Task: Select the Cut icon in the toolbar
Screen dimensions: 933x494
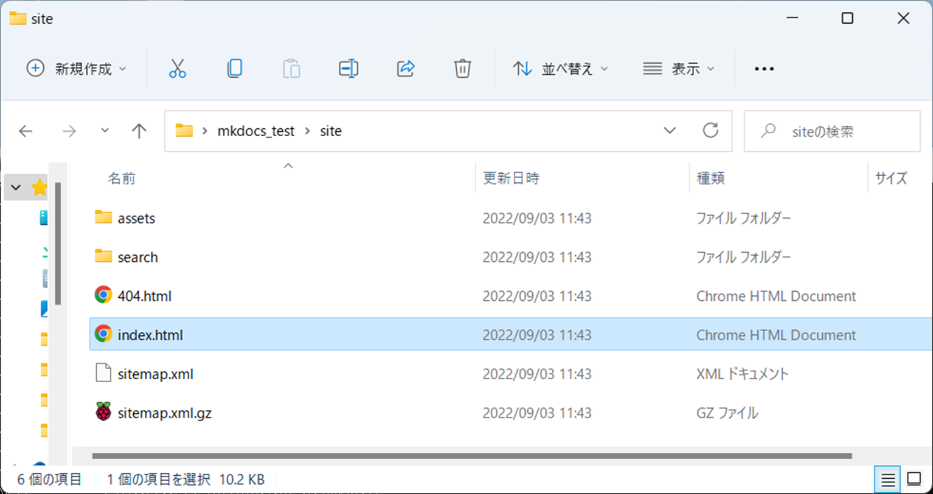Action: point(177,68)
